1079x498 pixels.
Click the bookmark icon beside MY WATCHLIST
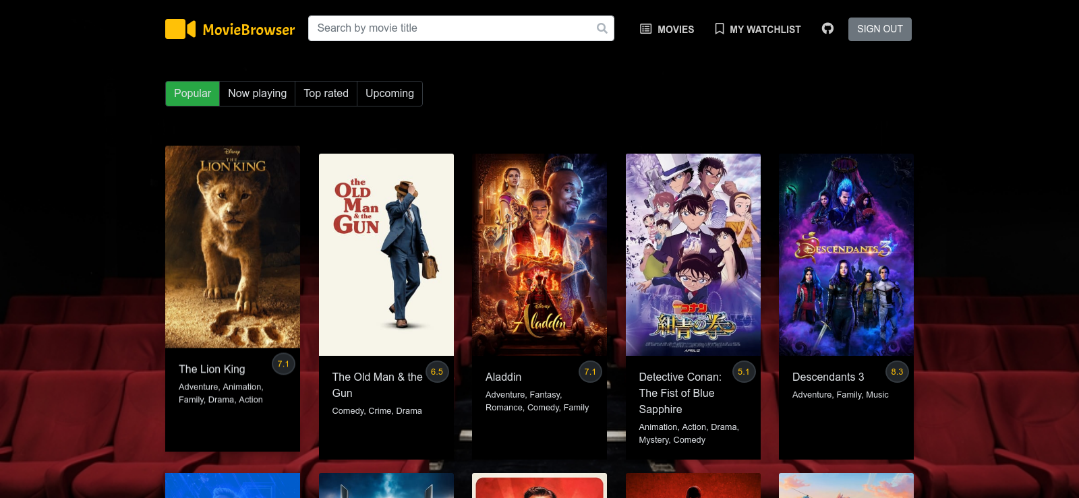point(720,29)
